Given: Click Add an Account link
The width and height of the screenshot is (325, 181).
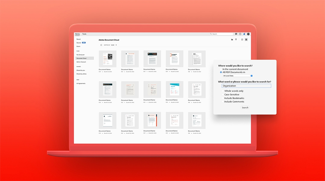Looking at the screenshot, I should [81, 62].
